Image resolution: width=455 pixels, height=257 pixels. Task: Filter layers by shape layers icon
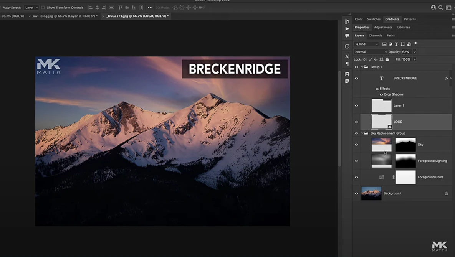402,44
